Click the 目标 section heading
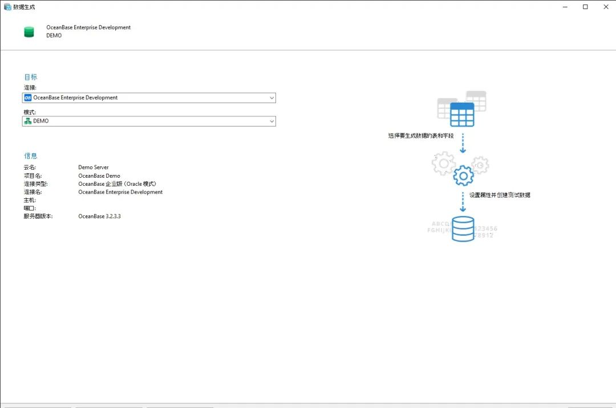The image size is (616, 408). click(31, 77)
